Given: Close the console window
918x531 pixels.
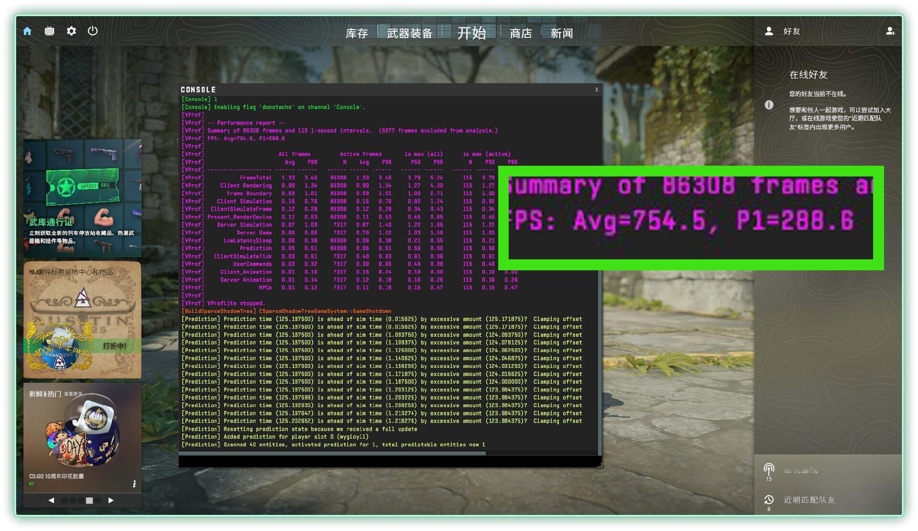Looking at the screenshot, I should click(597, 89).
